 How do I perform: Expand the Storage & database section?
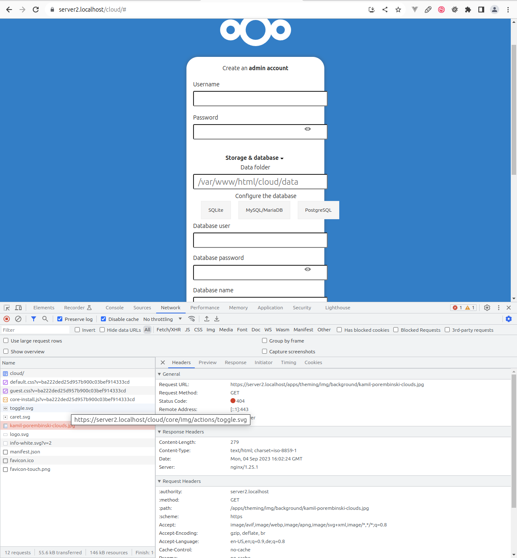[255, 158]
